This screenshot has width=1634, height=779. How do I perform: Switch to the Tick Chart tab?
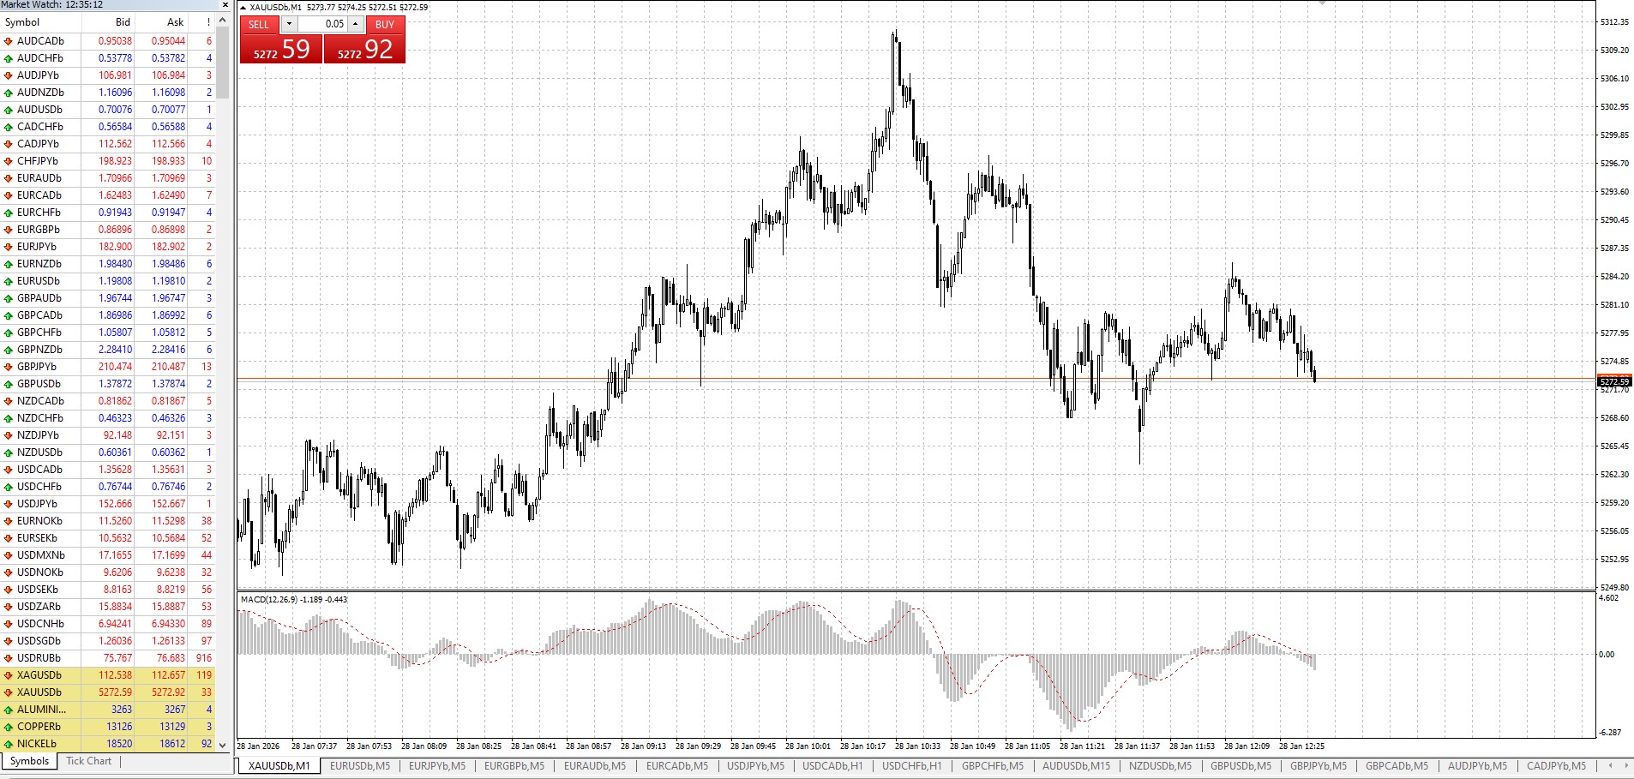(88, 761)
